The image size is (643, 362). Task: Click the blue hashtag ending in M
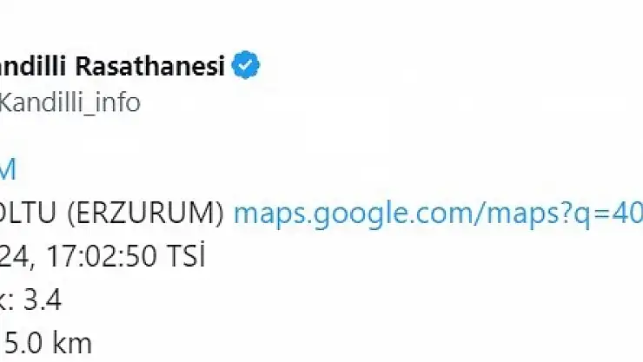coord(8,169)
